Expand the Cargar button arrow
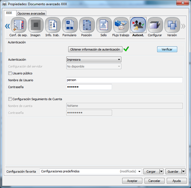This screenshot has height=188, width=191. pyautogui.click(x=161, y=171)
